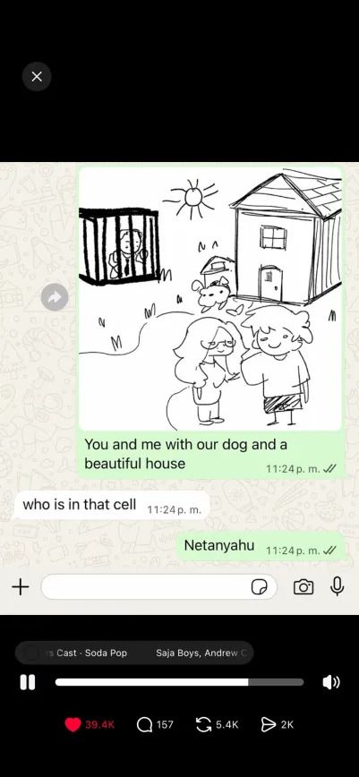Open the sticker picker in message box

click(260, 587)
